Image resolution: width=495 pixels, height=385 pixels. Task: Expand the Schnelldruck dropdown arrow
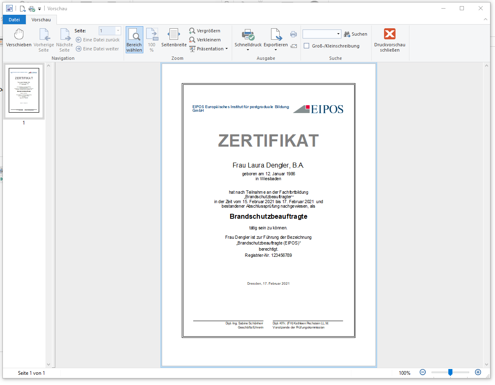click(248, 50)
